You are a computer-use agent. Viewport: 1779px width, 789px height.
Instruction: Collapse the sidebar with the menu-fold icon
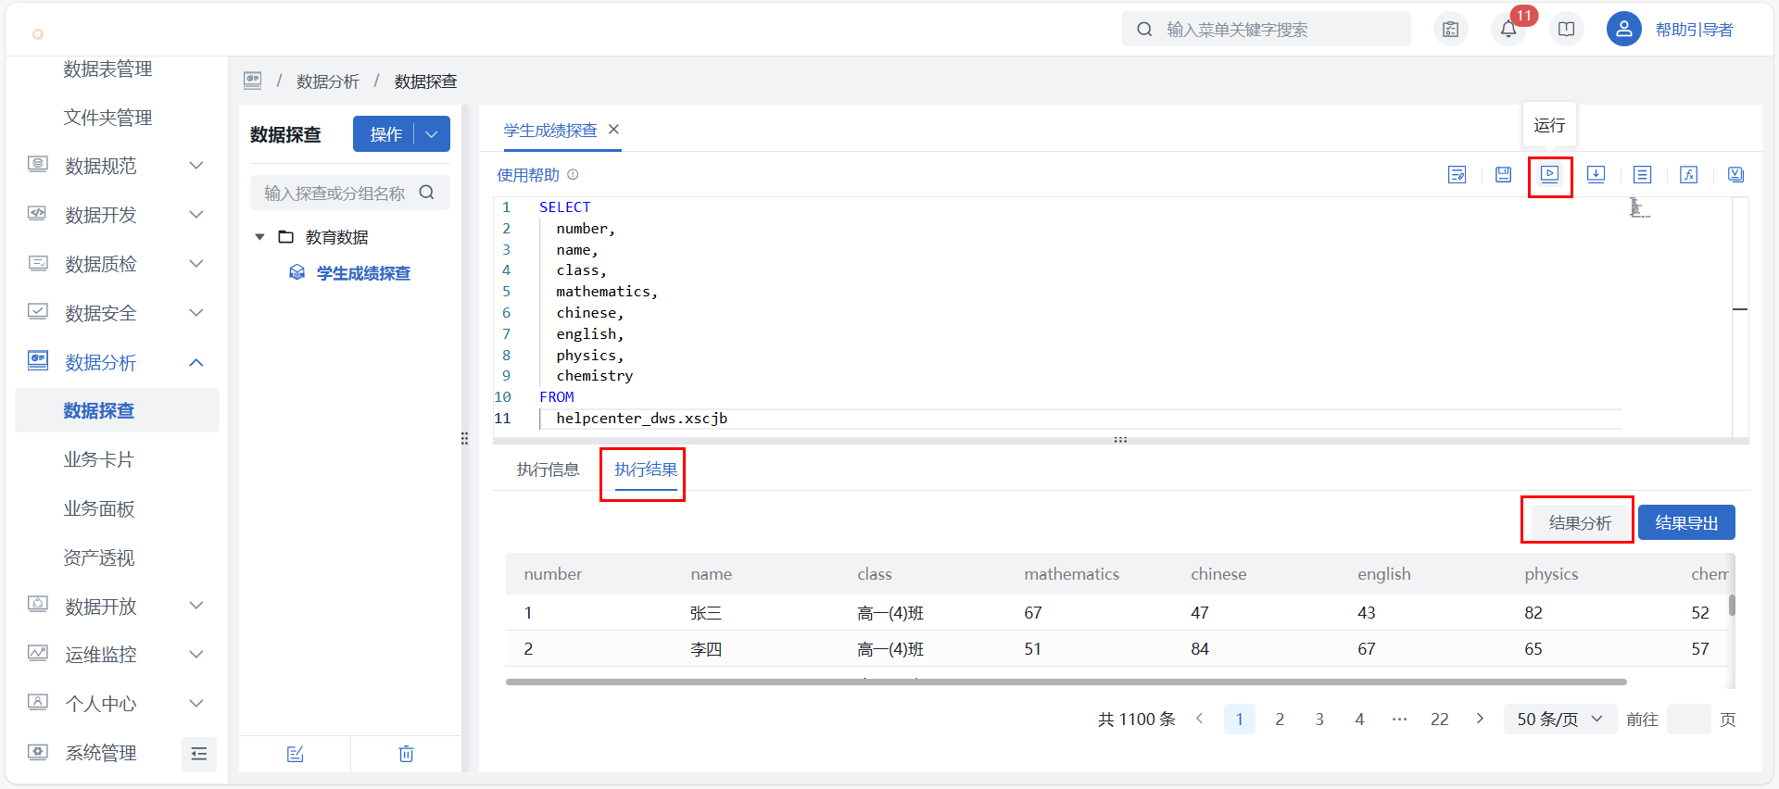(x=198, y=754)
